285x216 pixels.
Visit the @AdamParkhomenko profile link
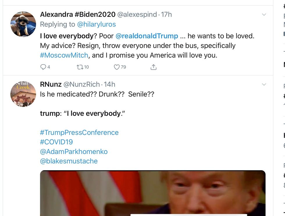click(74, 152)
